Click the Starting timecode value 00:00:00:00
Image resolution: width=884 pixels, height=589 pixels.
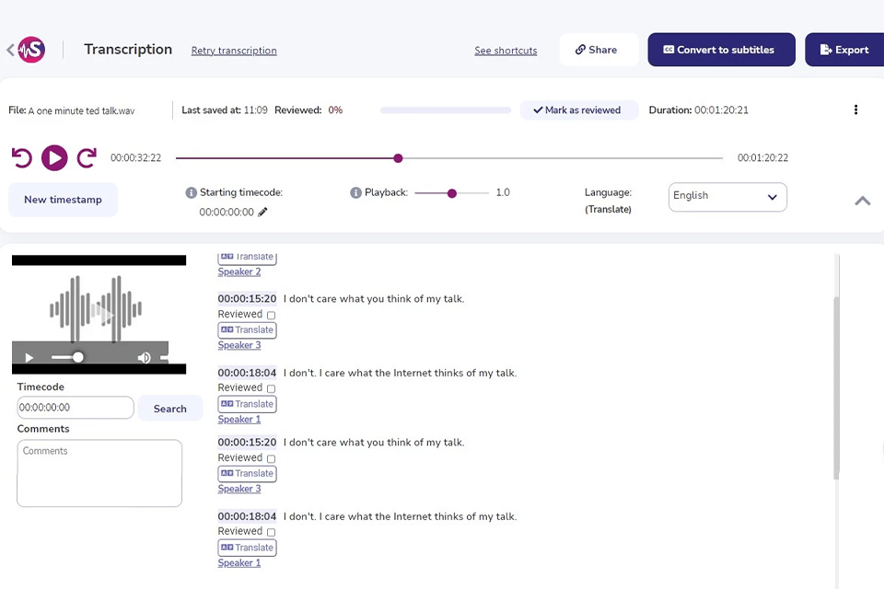point(227,212)
